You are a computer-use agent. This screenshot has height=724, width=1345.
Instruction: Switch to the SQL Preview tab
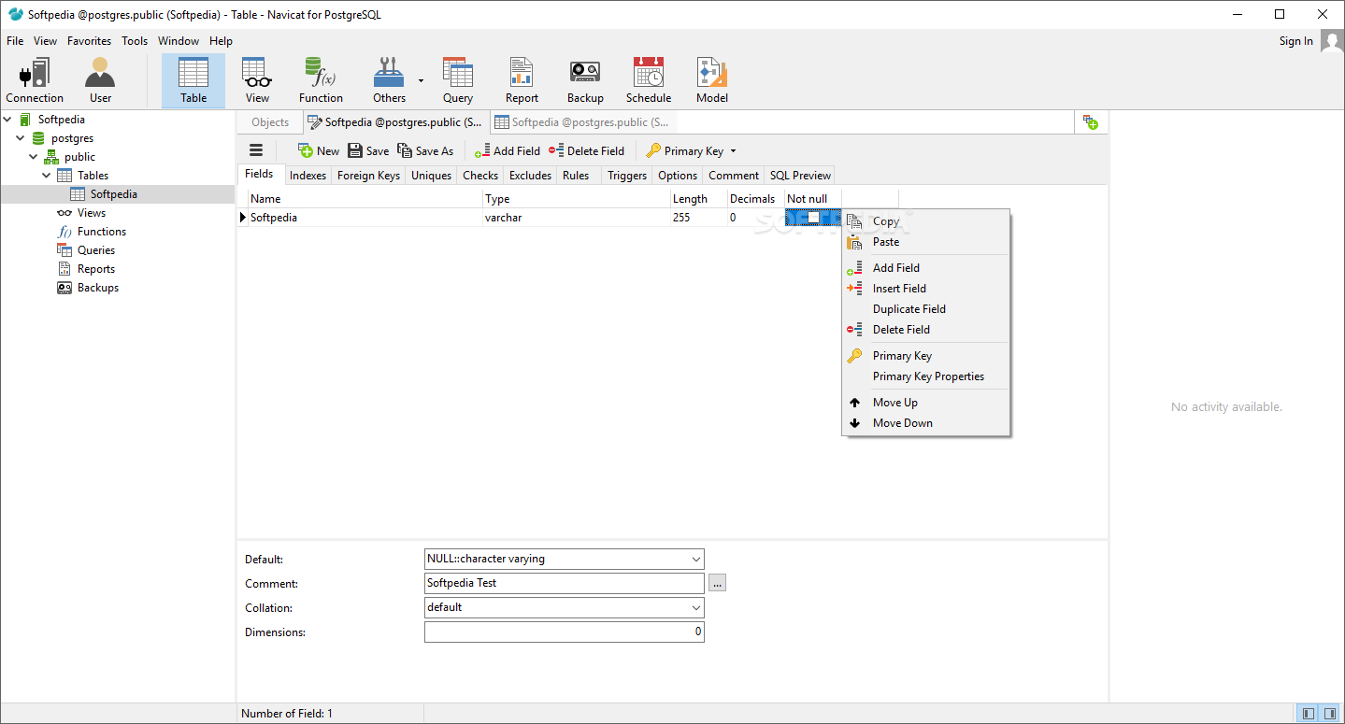(x=800, y=176)
